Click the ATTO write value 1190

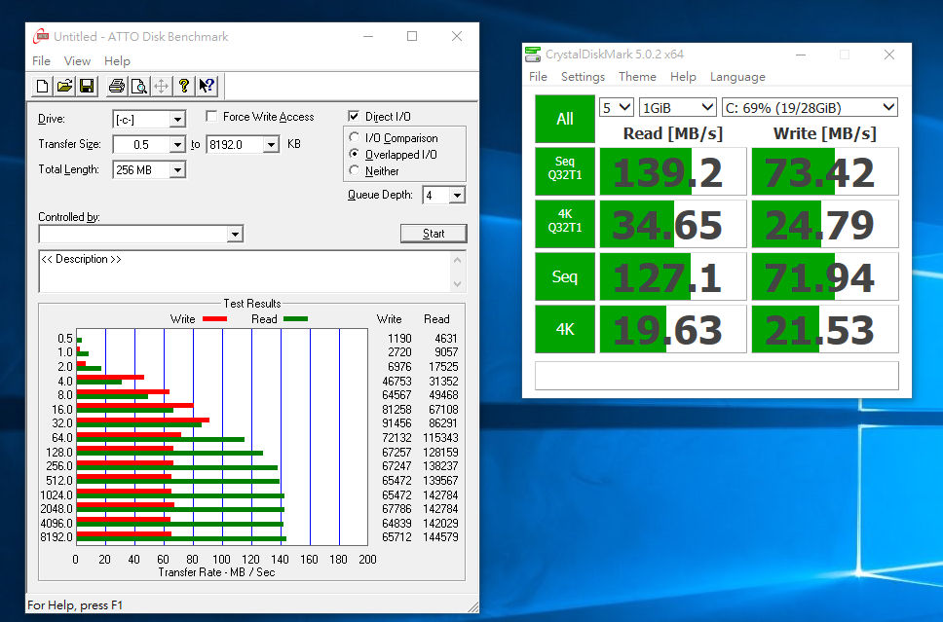[x=400, y=339]
